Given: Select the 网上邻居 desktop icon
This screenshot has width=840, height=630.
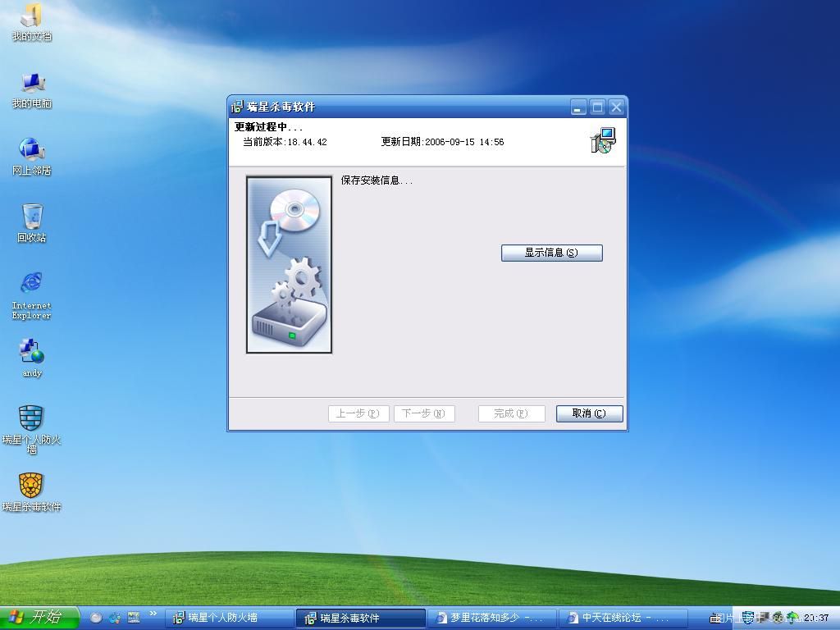Looking at the screenshot, I should [32, 157].
